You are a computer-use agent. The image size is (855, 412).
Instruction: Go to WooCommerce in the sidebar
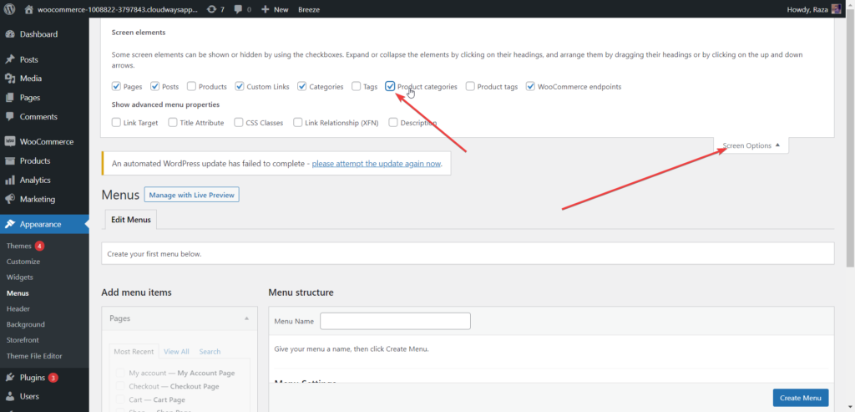click(x=46, y=142)
